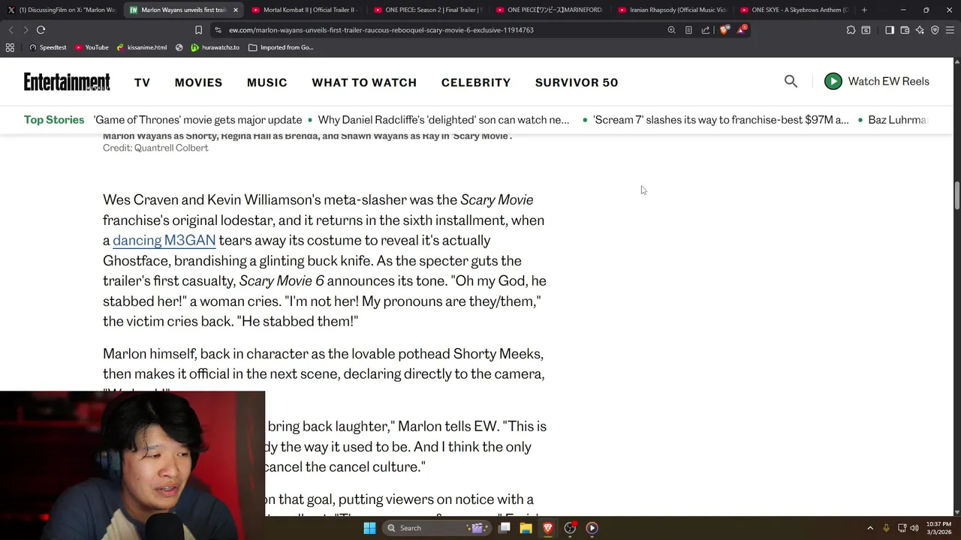
Task: Click the microphone tray icon
Action: 886,528
